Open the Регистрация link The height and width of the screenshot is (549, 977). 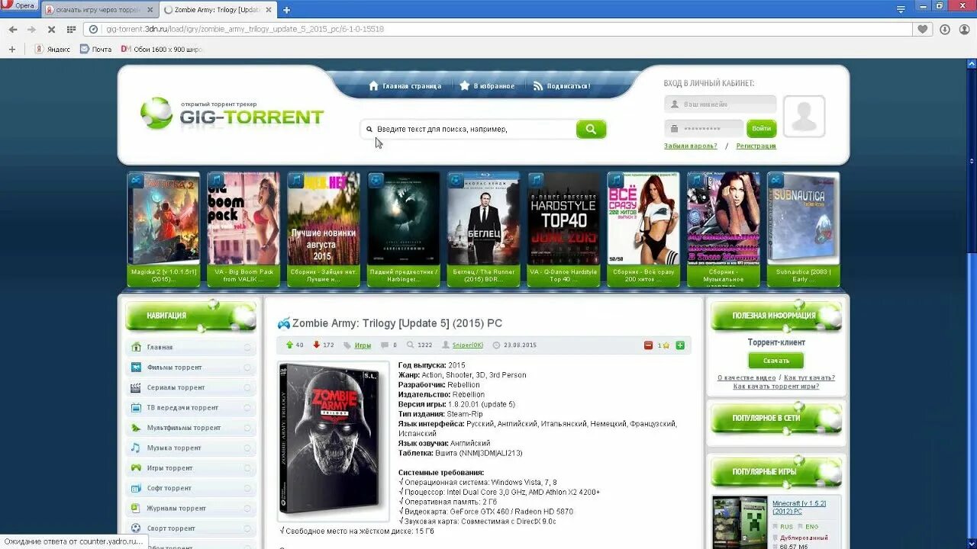(756, 146)
